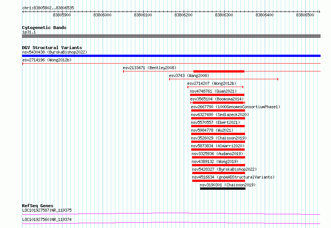Click the nsv6327490 Sedlazeck2020 variant label
The width and height of the screenshot is (331, 228).
pyautogui.click(x=220, y=115)
